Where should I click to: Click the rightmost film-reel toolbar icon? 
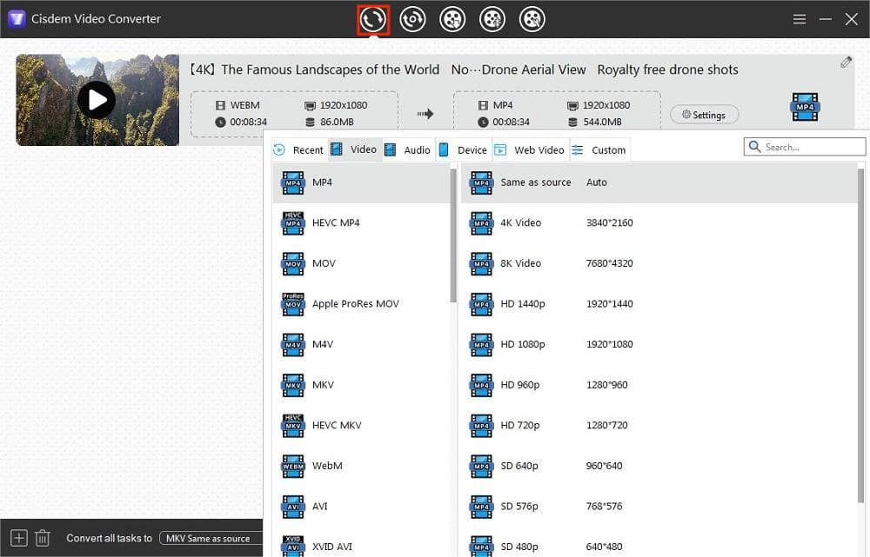coord(532,19)
